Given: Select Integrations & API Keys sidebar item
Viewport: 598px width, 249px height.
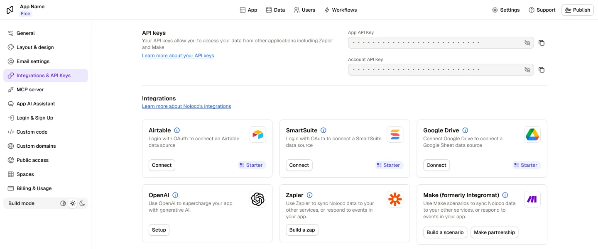Looking at the screenshot, I should (46, 76).
